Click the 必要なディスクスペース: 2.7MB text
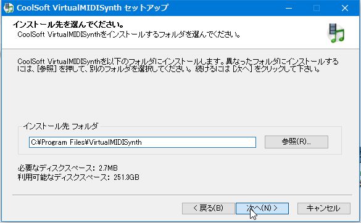This screenshot has width=361, height=223. [x=68, y=168]
